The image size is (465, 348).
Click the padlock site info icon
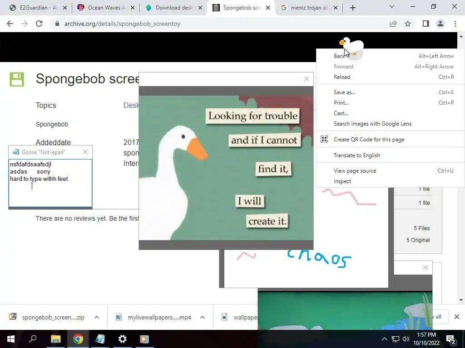click(x=57, y=24)
